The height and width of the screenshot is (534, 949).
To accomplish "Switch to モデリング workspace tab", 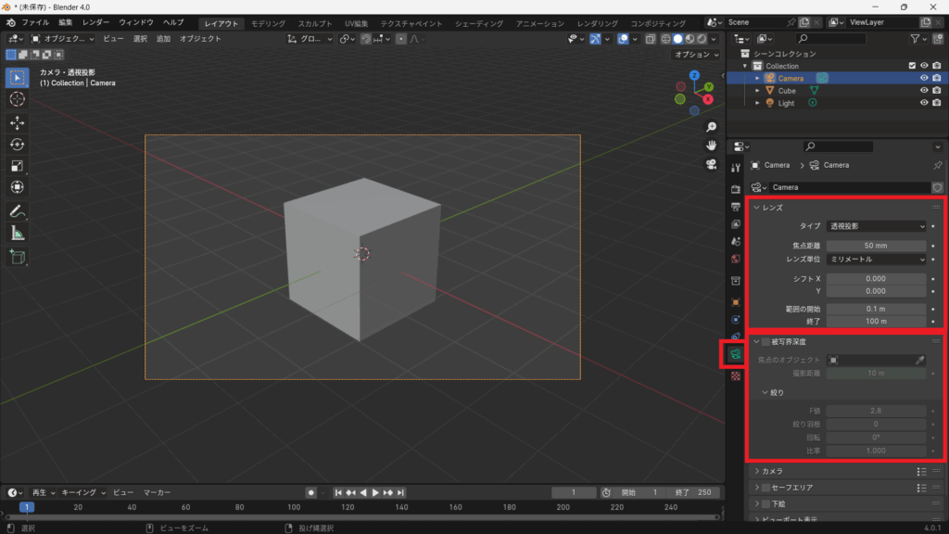I will [x=268, y=23].
